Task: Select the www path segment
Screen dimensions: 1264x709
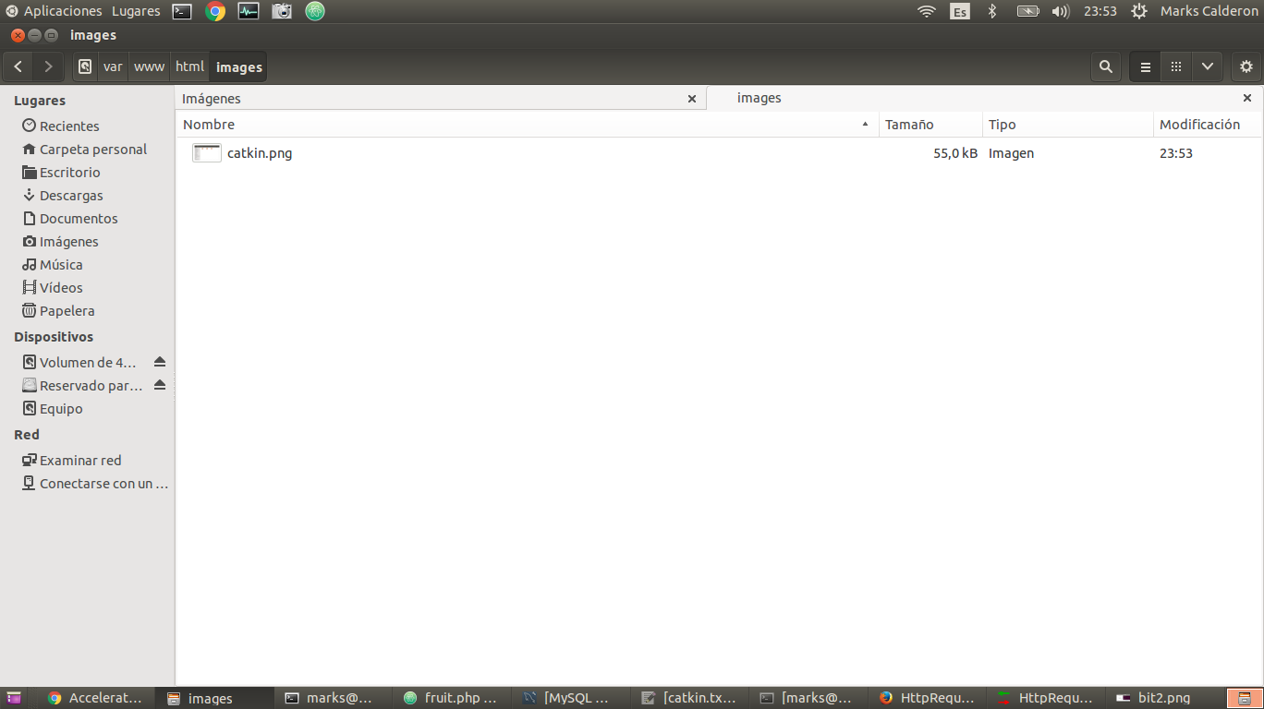Action: click(149, 66)
